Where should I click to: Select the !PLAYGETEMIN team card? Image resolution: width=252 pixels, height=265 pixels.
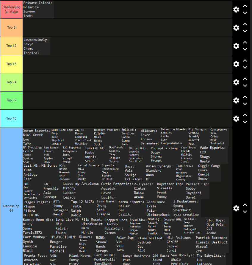(x=63, y=244)
